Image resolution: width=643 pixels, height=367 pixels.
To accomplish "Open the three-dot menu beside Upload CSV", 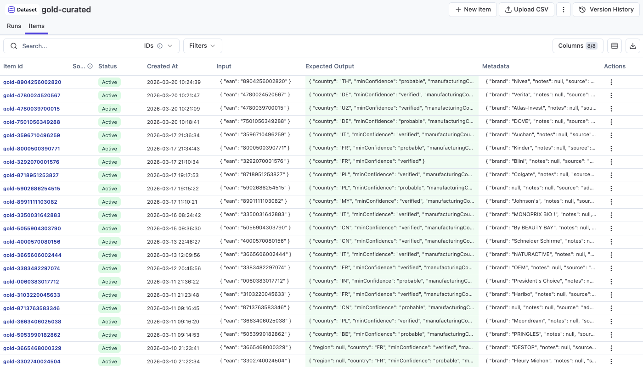I will point(564,10).
